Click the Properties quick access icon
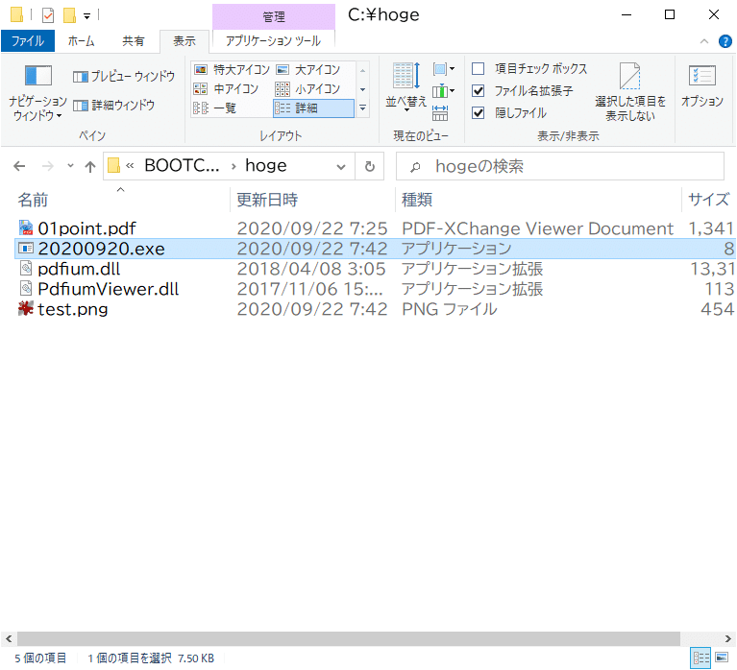Screen dimensions: 737x670 [x=48, y=15]
